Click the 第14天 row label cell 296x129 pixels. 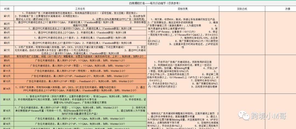coord(7,88)
